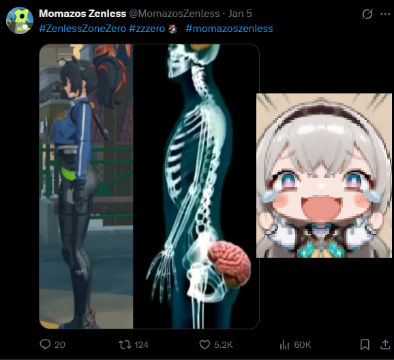Viewport: 394px width, 360px height.
Task: Click the reply speech bubble icon
Action: 45,344
